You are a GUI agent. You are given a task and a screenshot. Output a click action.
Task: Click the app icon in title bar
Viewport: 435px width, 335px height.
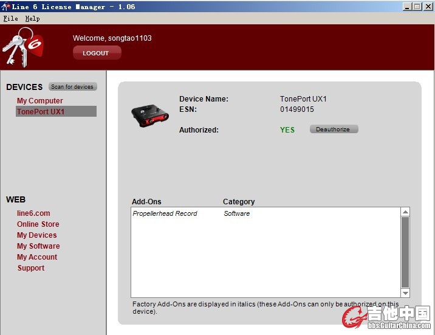(5, 7)
